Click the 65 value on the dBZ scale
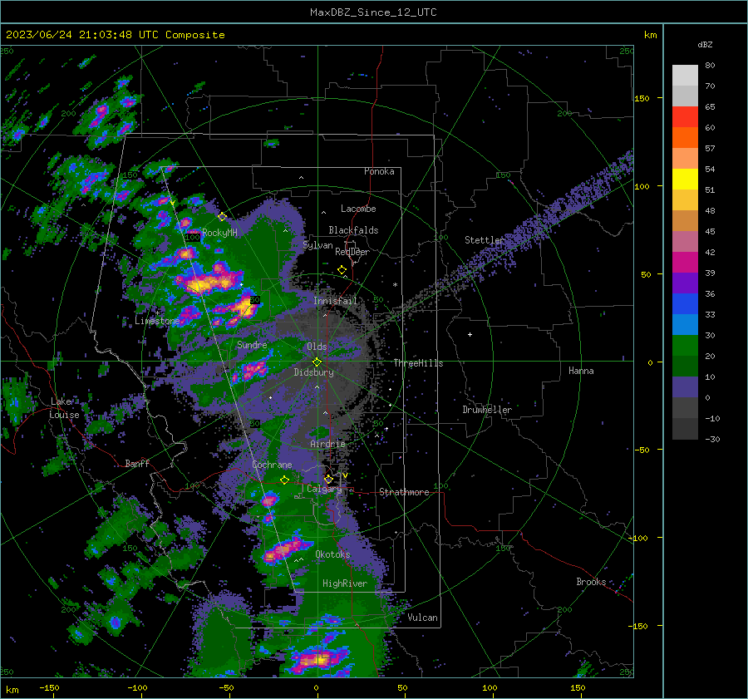Screen dimensions: 748x699 point(710,107)
